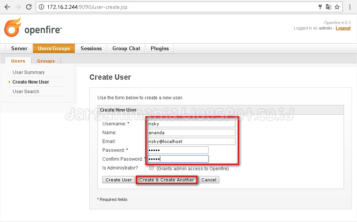Open the Group Chat tab
This screenshot has width=357, height=222.
[126, 48]
